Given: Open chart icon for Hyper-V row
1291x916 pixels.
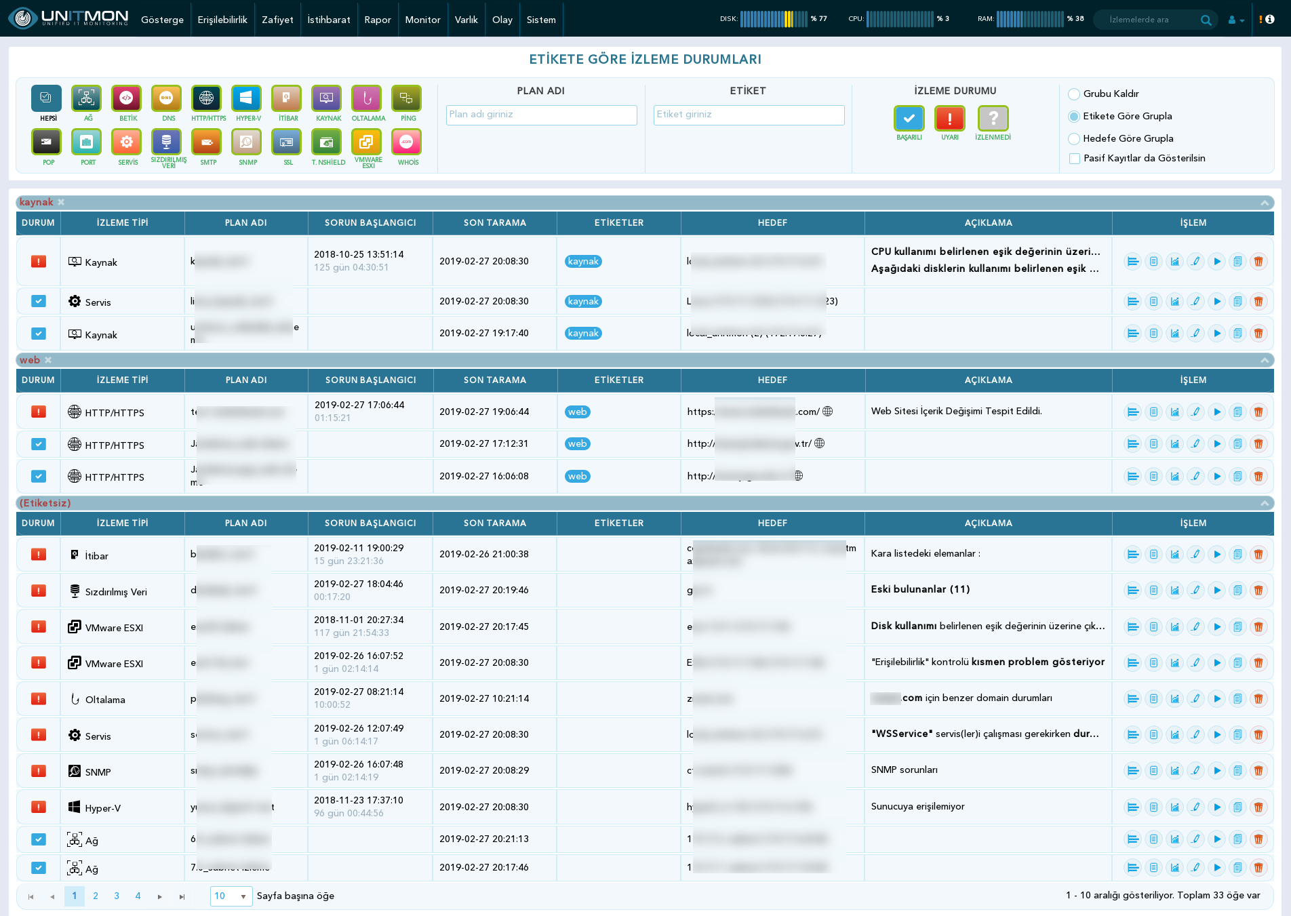Looking at the screenshot, I should (x=1174, y=807).
